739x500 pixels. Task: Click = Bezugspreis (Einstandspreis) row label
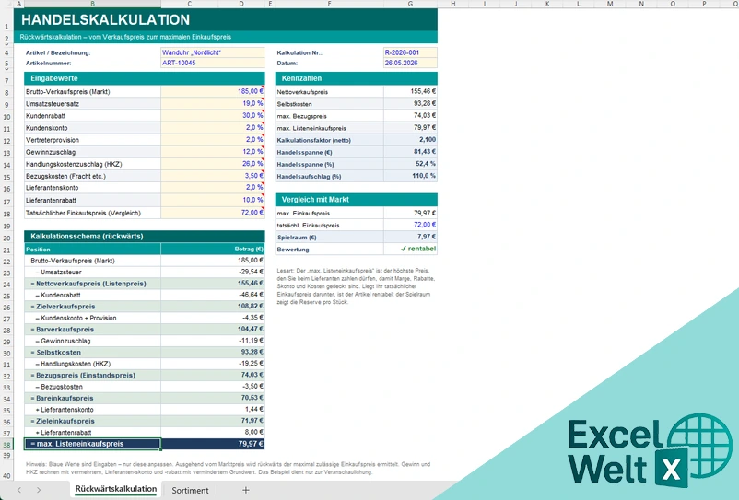93,376
